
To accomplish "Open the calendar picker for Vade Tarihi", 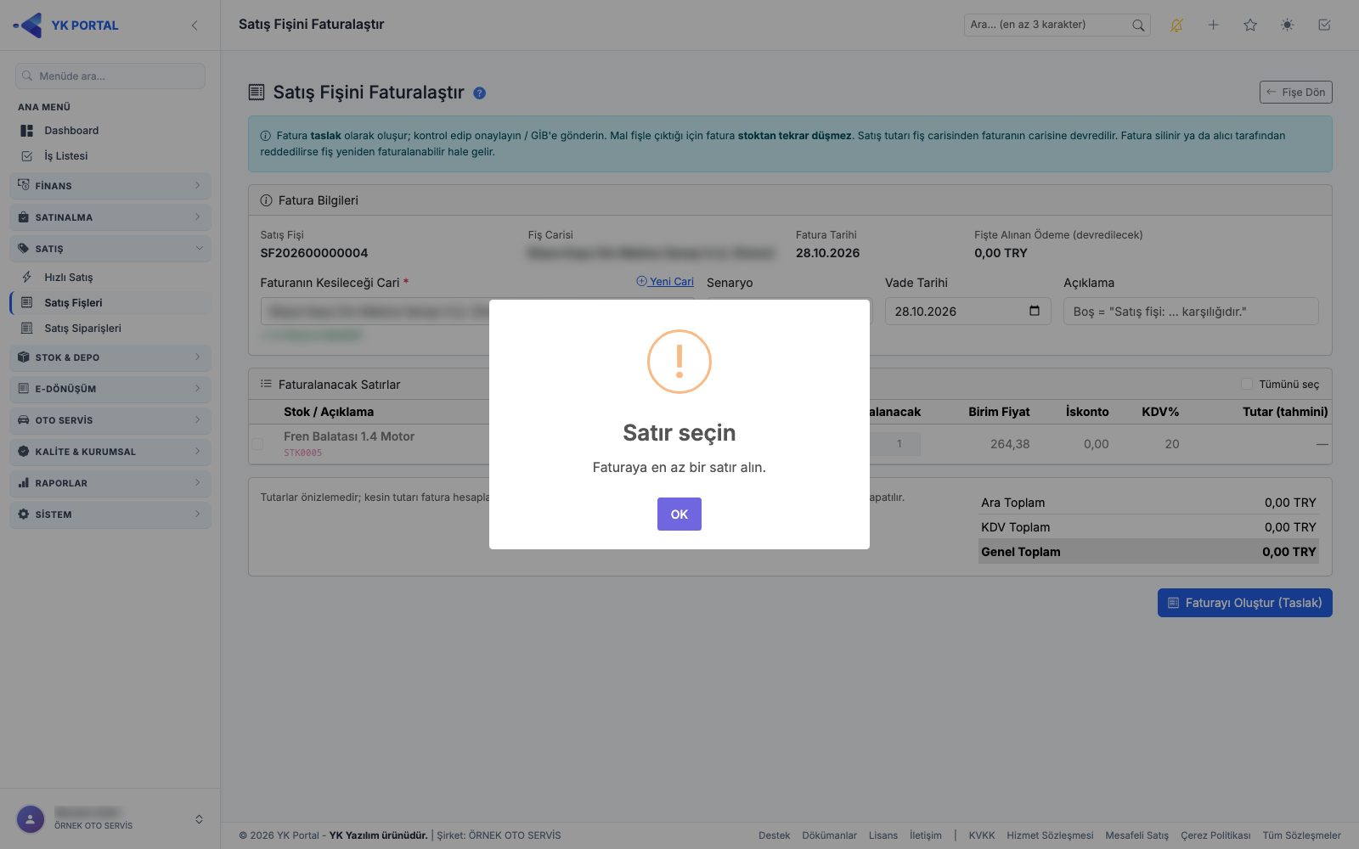I will coord(1035,311).
